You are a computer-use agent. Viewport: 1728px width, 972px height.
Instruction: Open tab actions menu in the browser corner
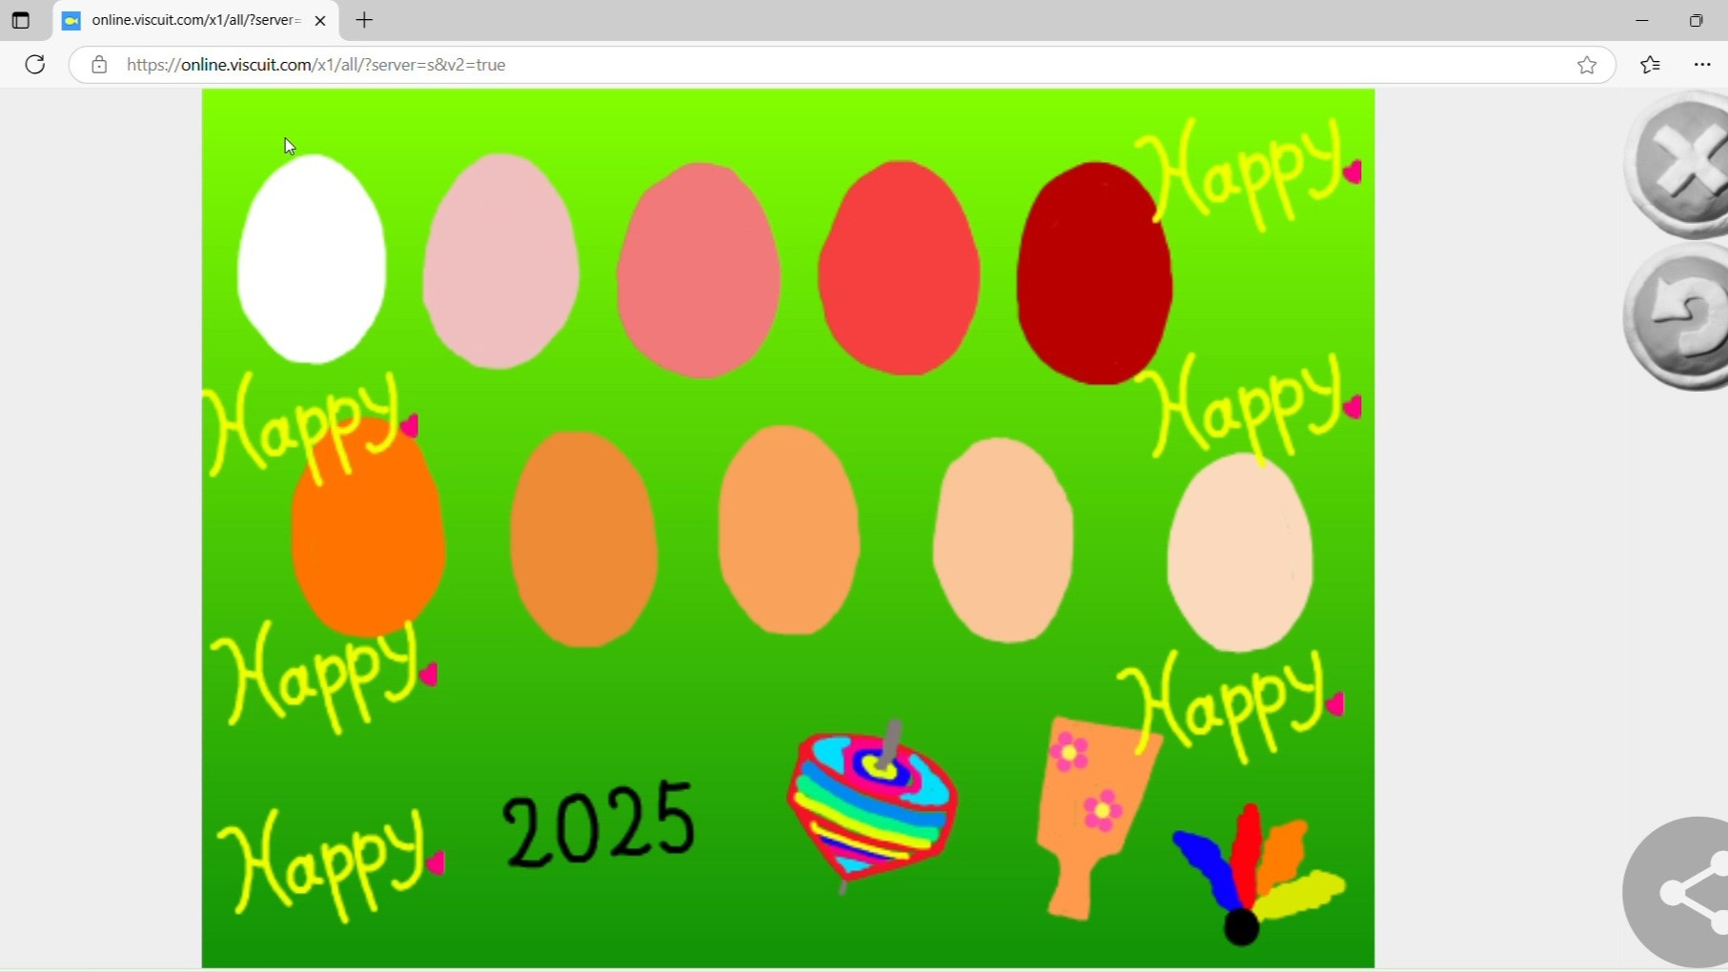click(21, 20)
